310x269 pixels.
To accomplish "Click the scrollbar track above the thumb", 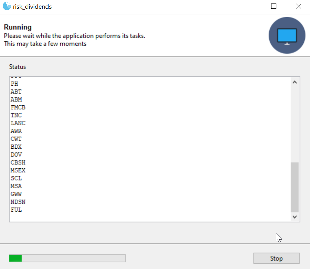I will pos(294,122).
